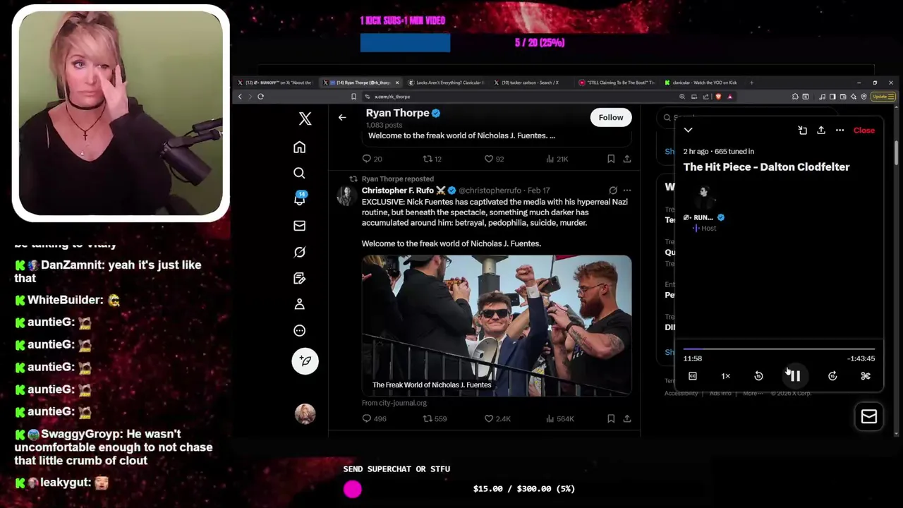Open Grok explain icon on Rufo post
903x508 pixels.
[612, 190]
